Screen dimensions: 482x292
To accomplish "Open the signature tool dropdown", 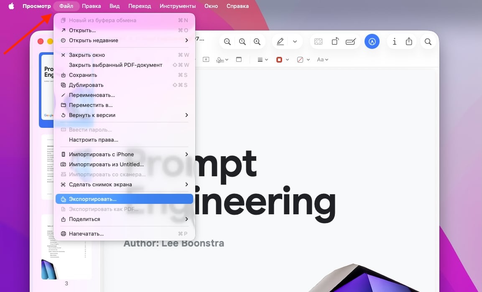I will point(222,60).
